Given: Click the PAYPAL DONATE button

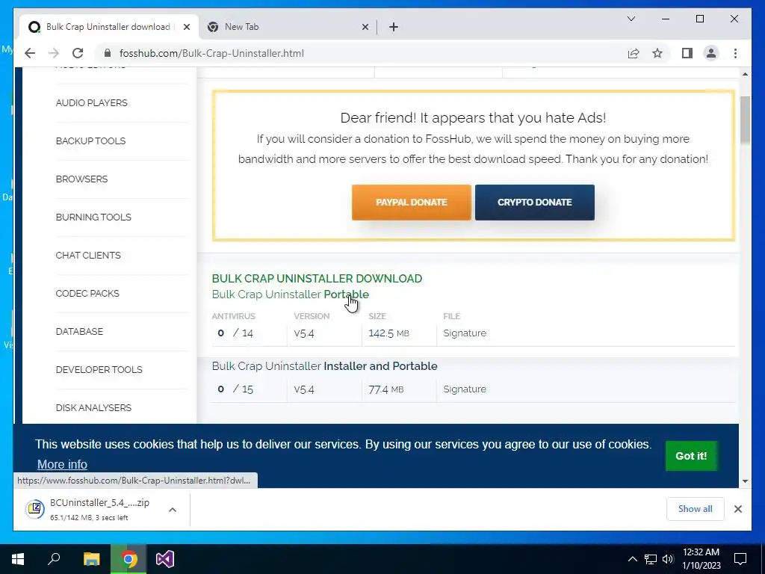Looking at the screenshot, I should point(412,202).
